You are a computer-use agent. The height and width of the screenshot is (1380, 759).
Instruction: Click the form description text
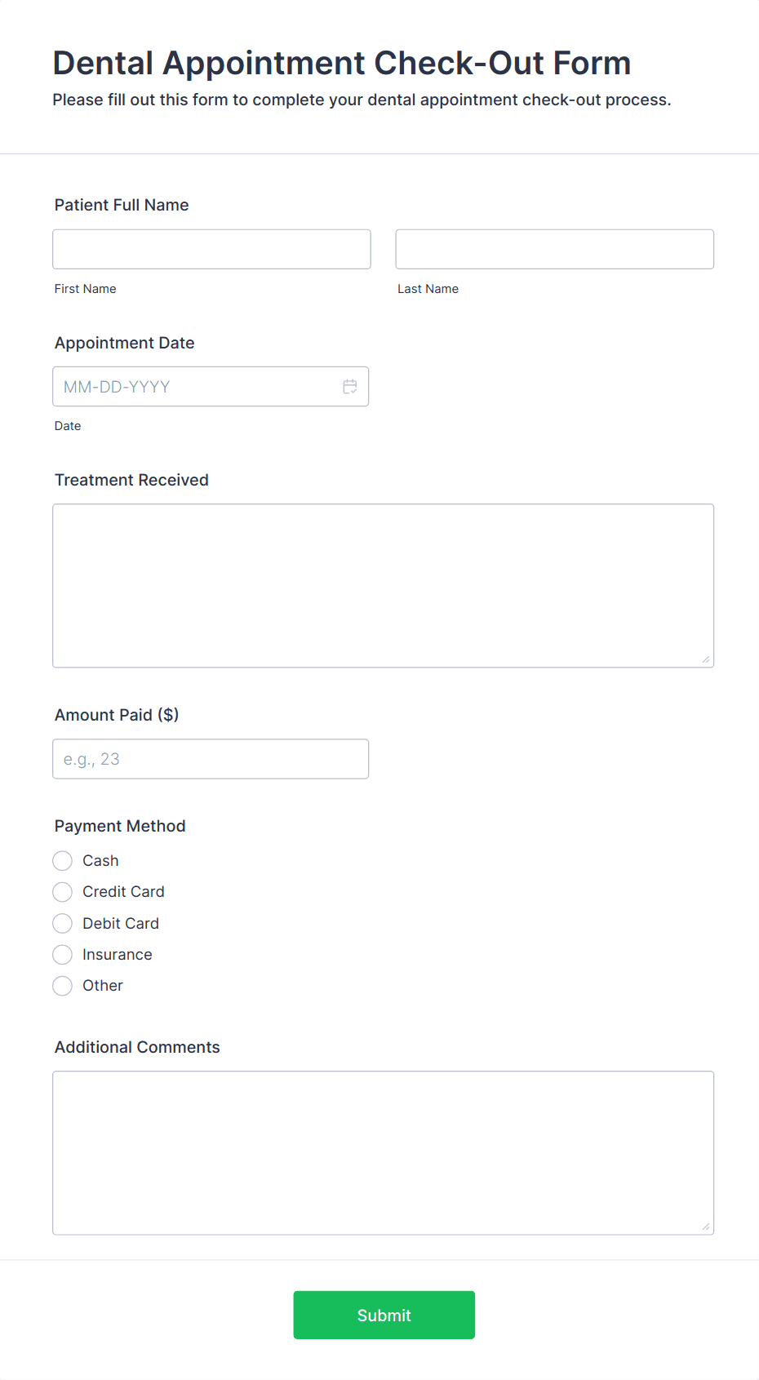click(x=362, y=100)
